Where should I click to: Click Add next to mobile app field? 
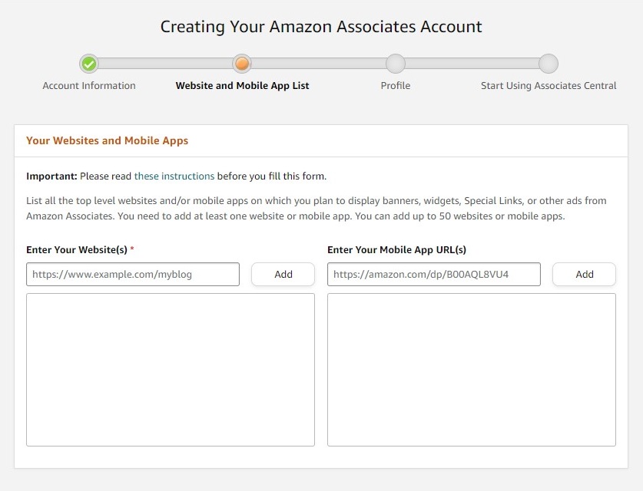pyautogui.click(x=585, y=275)
